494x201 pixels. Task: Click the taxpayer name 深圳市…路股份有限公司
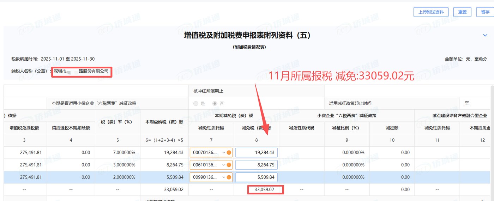[x=82, y=71]
